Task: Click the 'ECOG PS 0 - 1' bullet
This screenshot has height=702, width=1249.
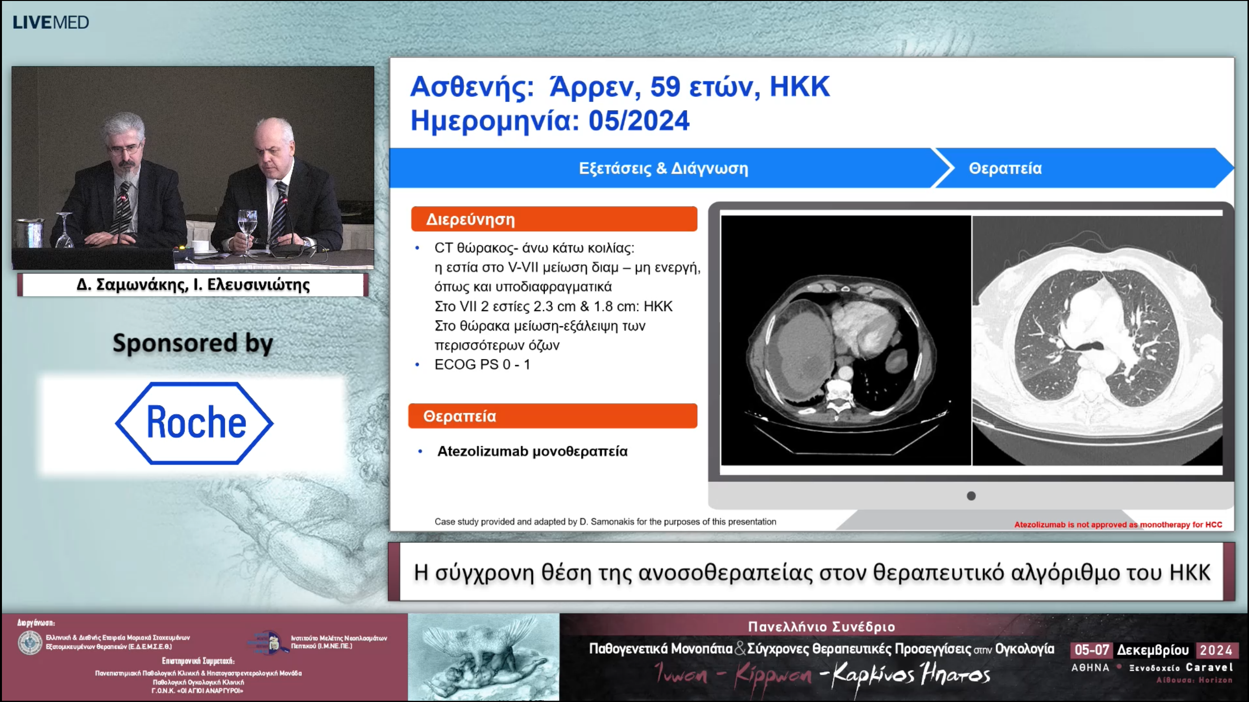Action: click(x=482, y=365)
